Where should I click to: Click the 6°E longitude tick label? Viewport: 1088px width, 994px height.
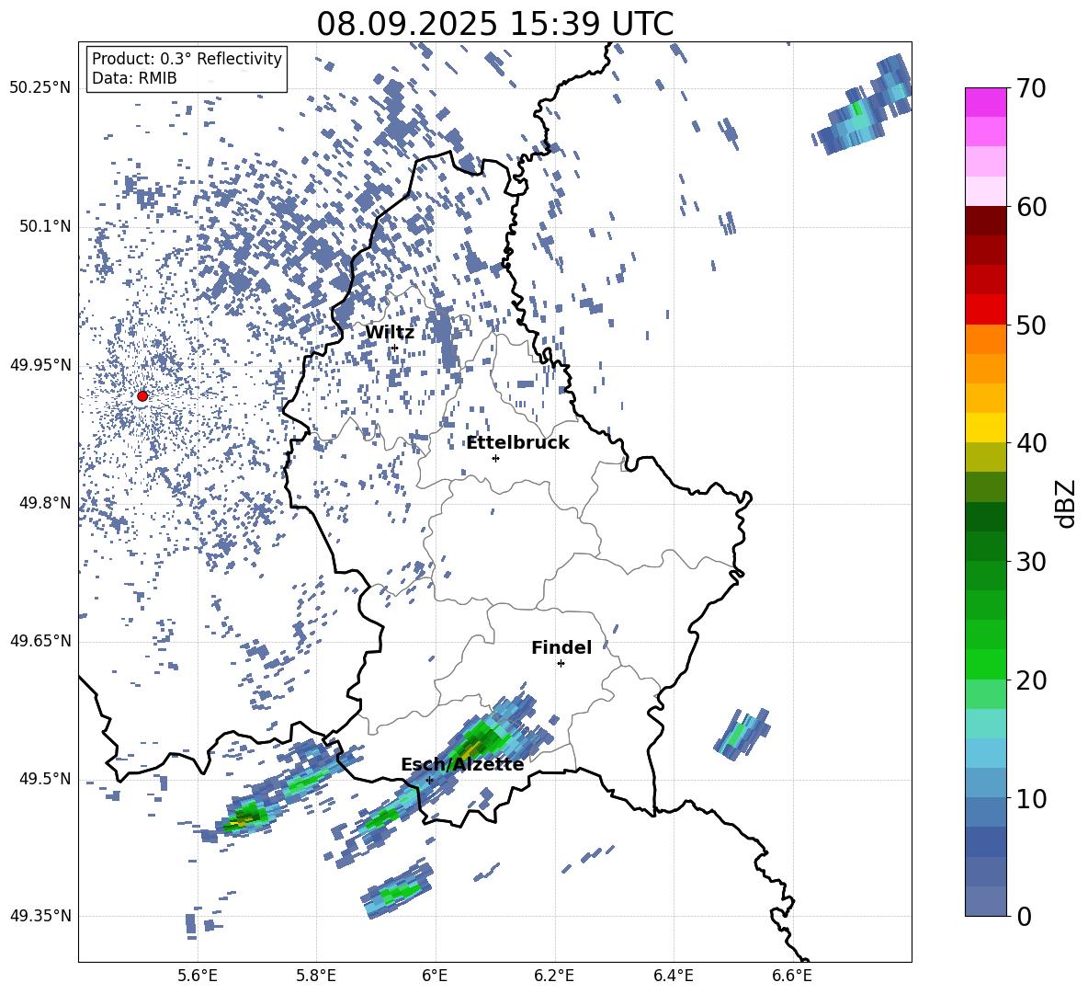(435, 976)
